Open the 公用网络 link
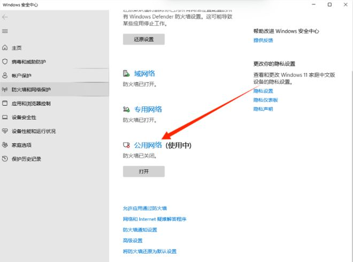Image resolution: width=353 pixels, height=262 pixels. point(148,145)
